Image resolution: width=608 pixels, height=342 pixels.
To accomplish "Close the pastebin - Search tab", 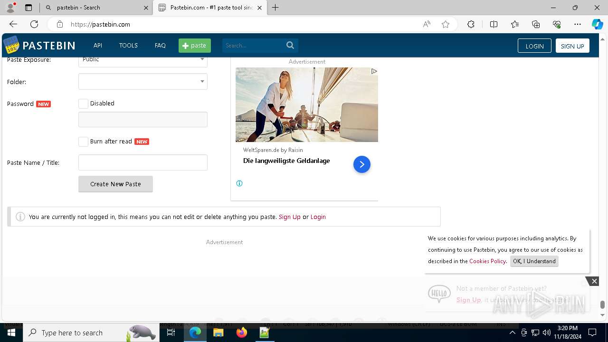I will (x=146, y=8).
